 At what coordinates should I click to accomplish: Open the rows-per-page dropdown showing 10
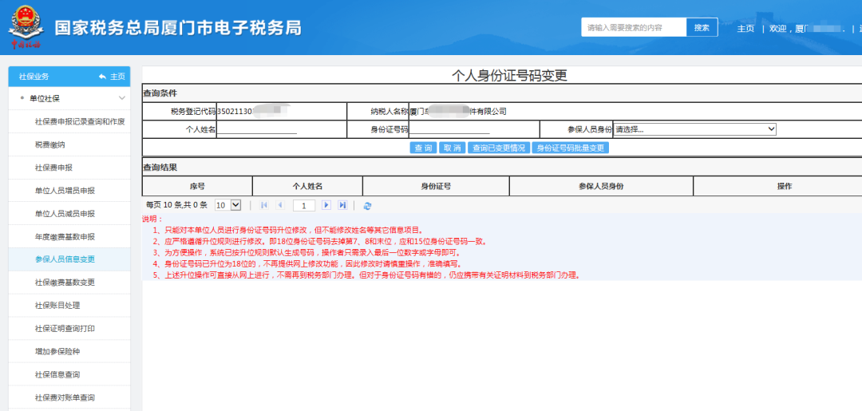click(227, 205)
